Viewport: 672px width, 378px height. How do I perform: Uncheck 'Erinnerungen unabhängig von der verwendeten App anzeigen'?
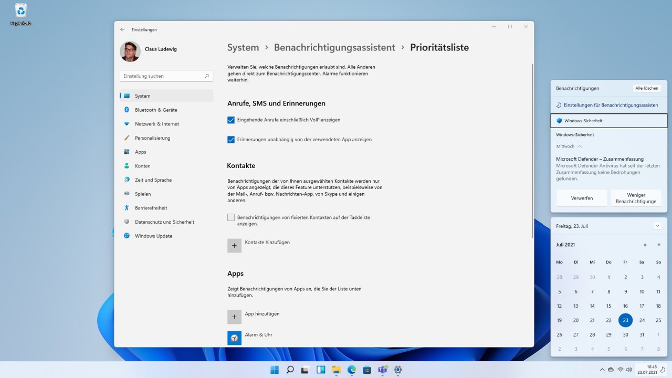231,140
